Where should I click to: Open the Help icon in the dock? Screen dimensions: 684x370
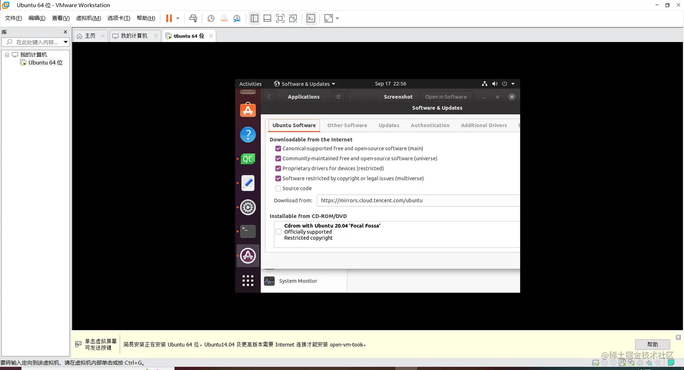coord(248,134)
